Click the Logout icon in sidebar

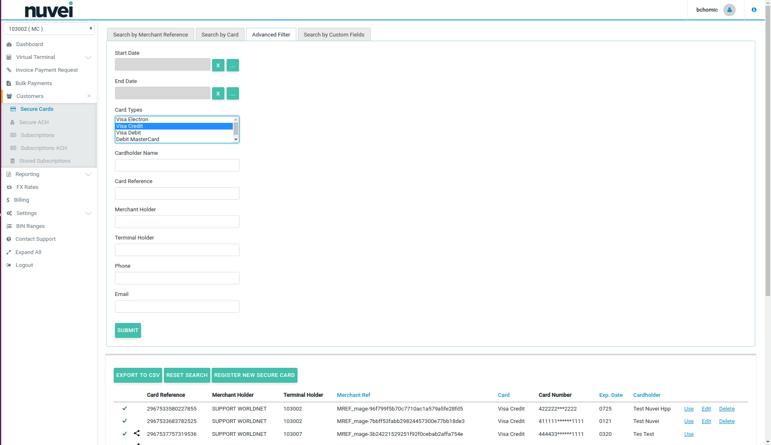point(9,265)
